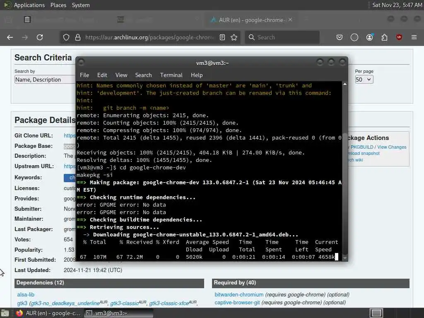Open the gtk3-classic dependency link
Screen dimensions: 424x318
tap(124, 303)
